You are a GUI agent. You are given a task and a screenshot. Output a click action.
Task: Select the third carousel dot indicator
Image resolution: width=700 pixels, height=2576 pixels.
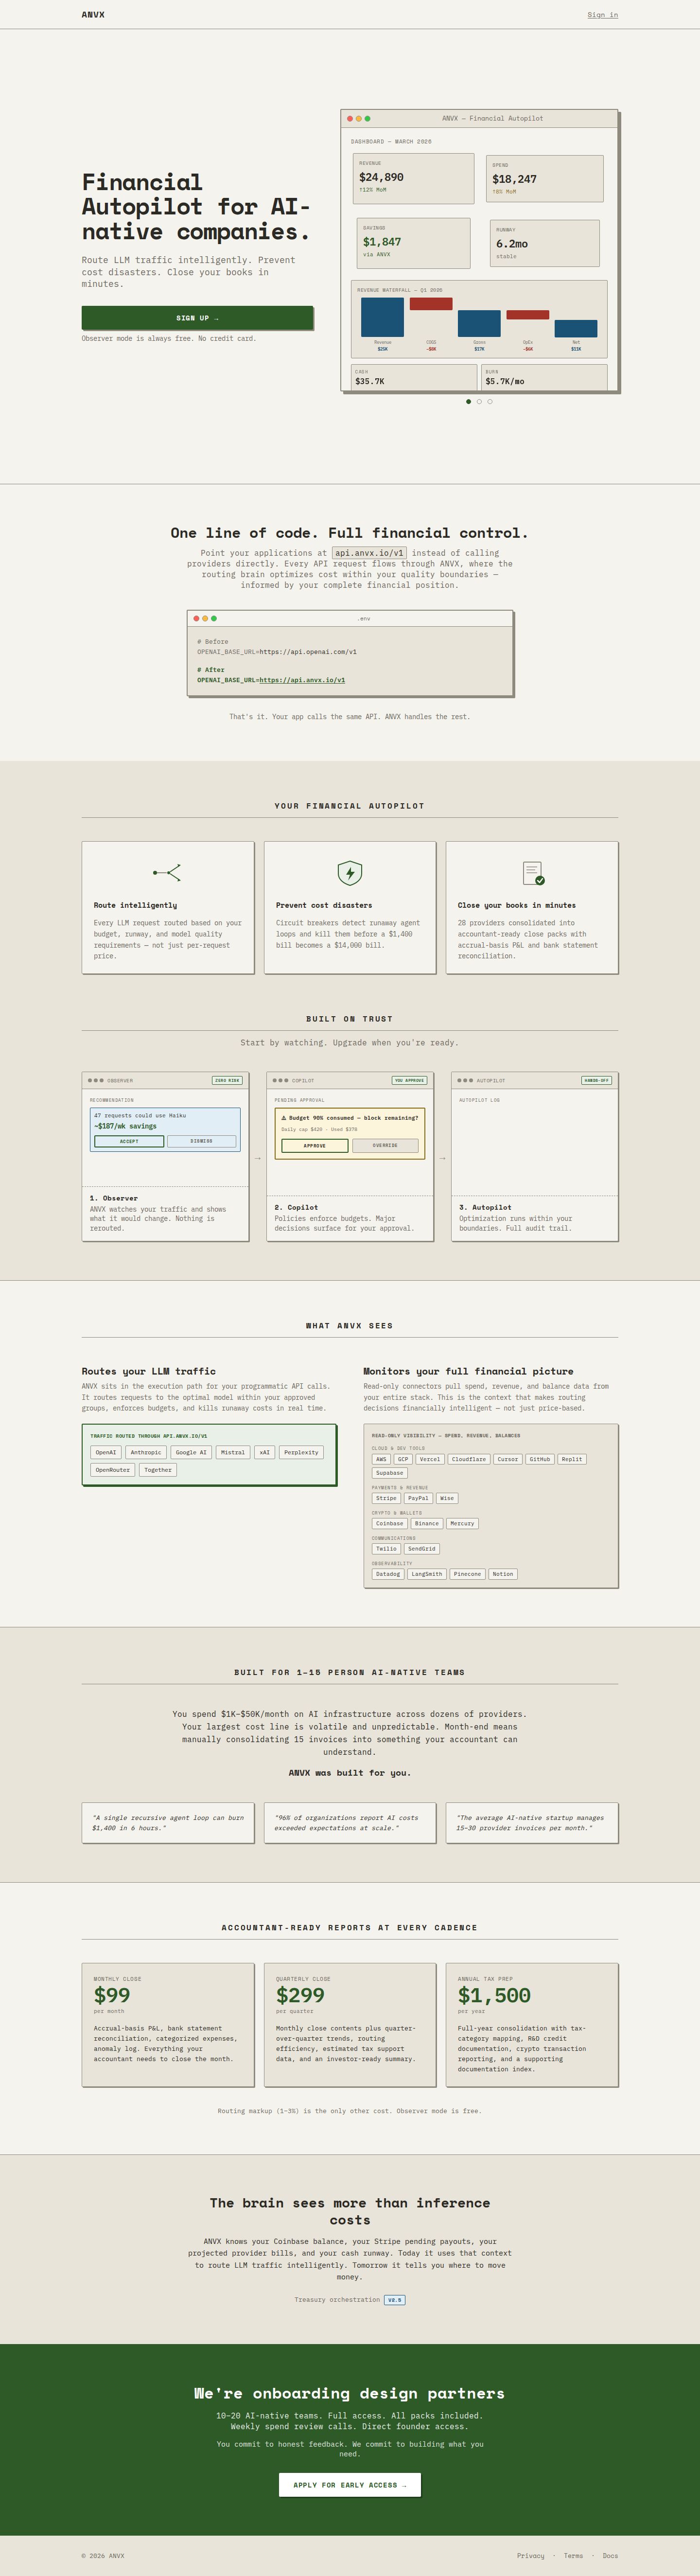coord(490,401)
